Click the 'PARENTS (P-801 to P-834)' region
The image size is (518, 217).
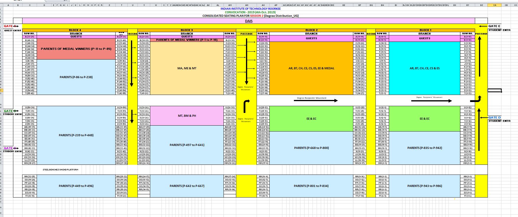click(x=311, y=186)
